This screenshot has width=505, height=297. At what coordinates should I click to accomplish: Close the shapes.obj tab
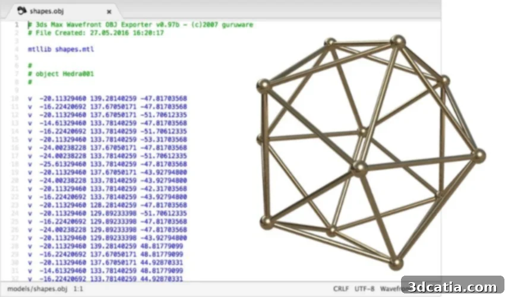(109, 12)
